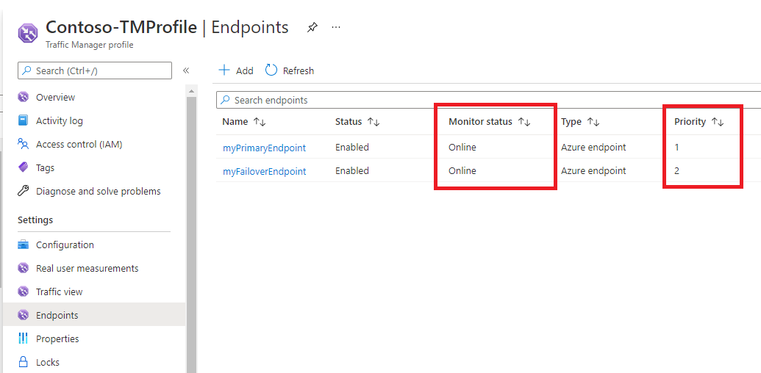Open Overview in the left menu
761x373 pixels.
tap(55, 97)
